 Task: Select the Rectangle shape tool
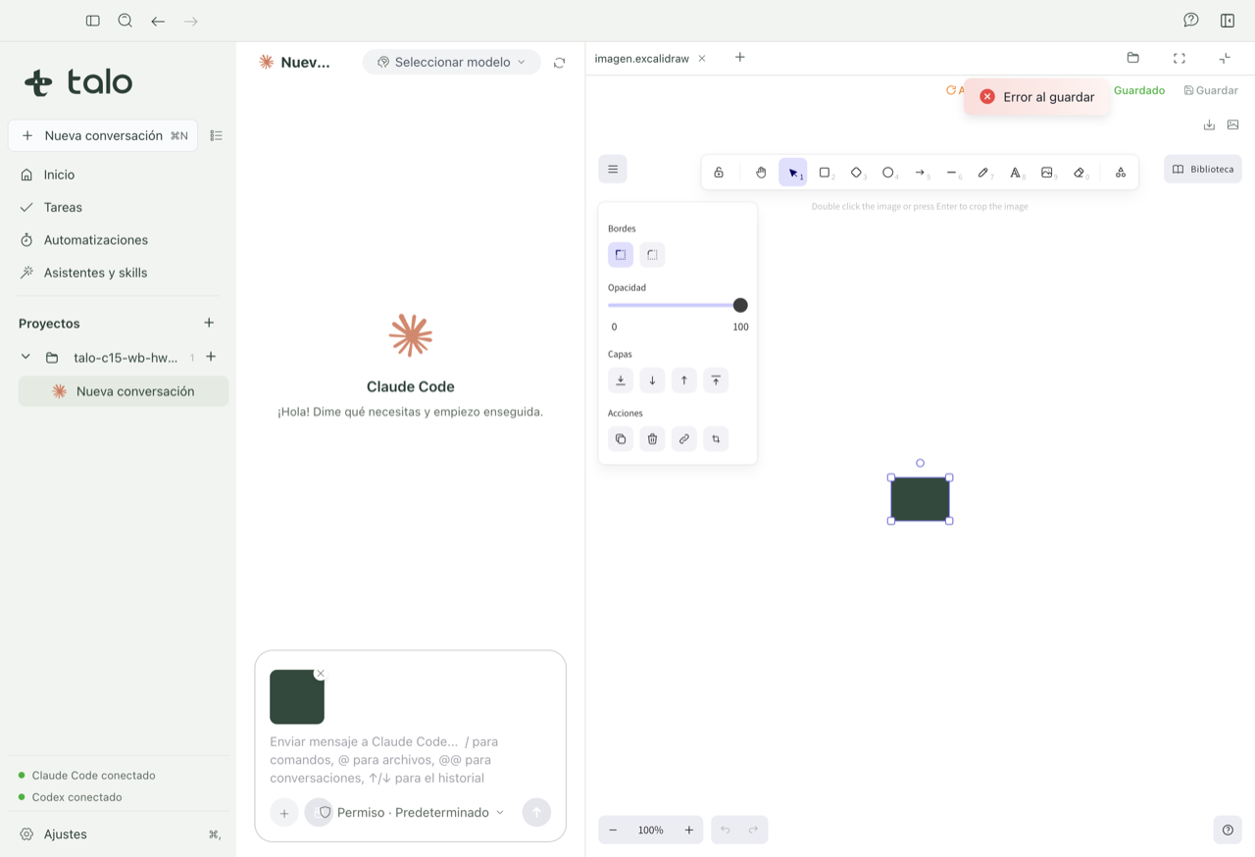[825, 173]
